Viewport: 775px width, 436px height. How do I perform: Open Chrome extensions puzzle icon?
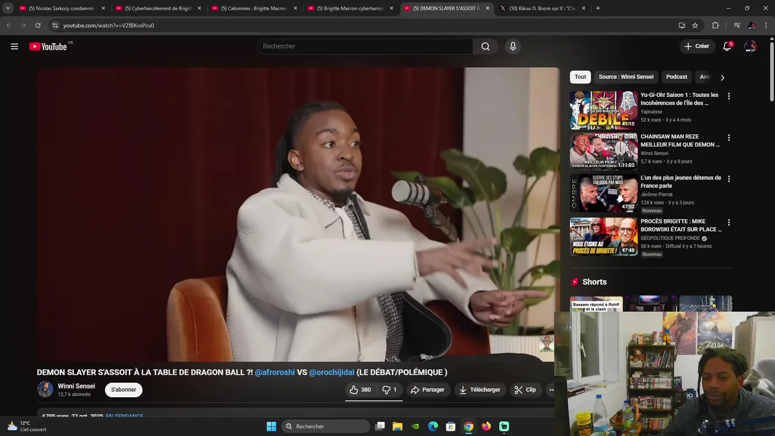716,25
